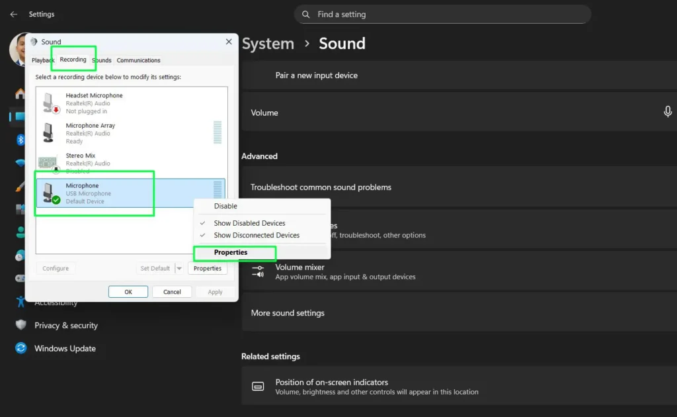Click the Configure button

point(56,268)
